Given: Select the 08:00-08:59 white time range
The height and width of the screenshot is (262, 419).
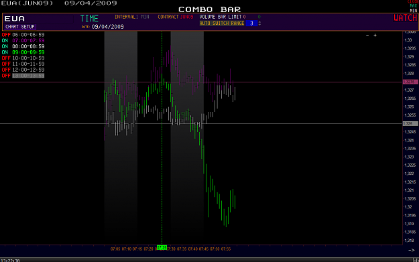Looking at the screenshot, I should [28, 46].
